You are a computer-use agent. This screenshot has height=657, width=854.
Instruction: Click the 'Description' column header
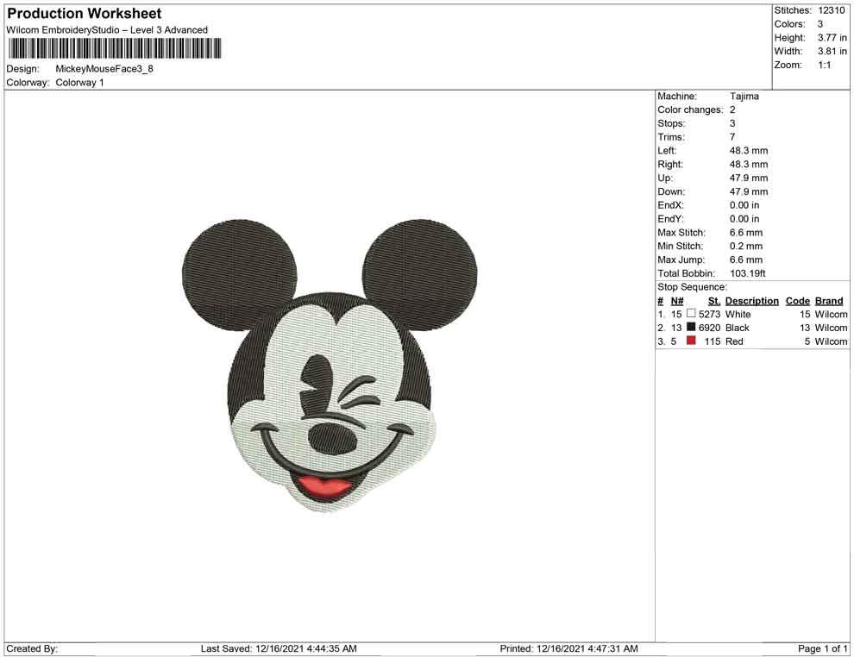[x=751, y=300]
